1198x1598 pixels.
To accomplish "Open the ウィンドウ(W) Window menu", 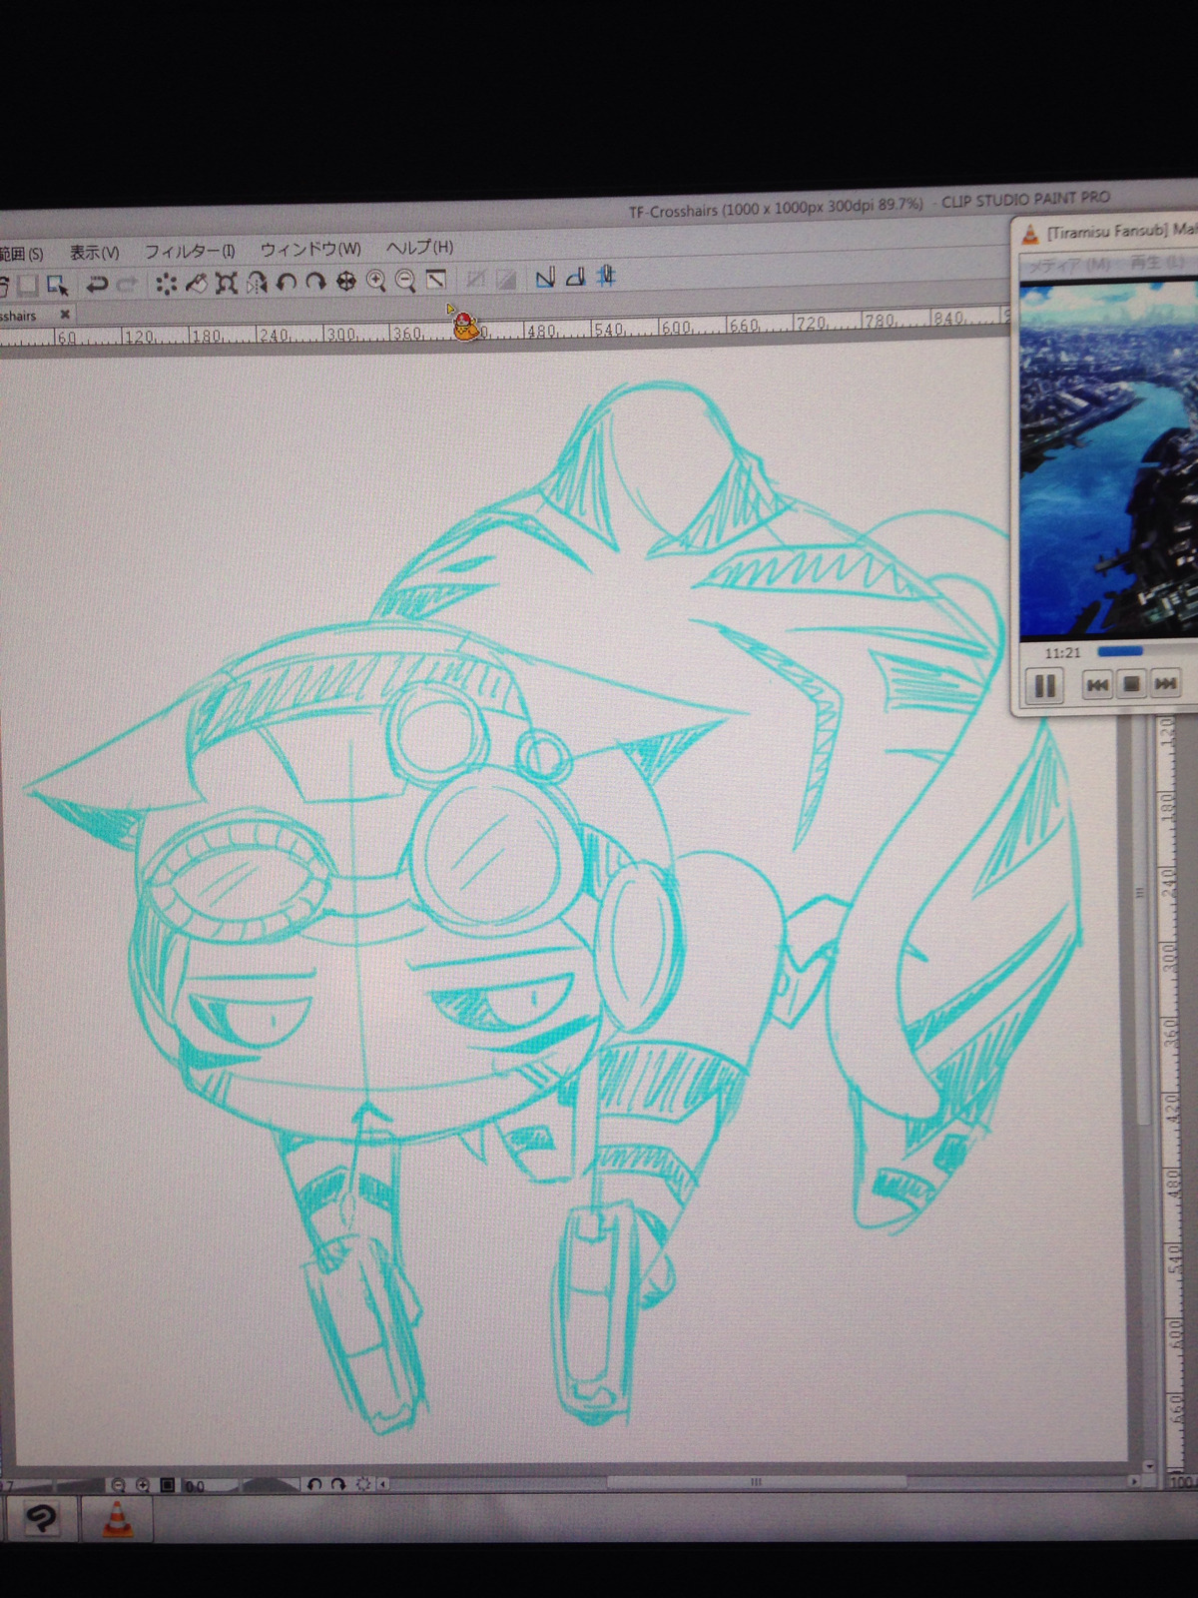I will point(310,249).
